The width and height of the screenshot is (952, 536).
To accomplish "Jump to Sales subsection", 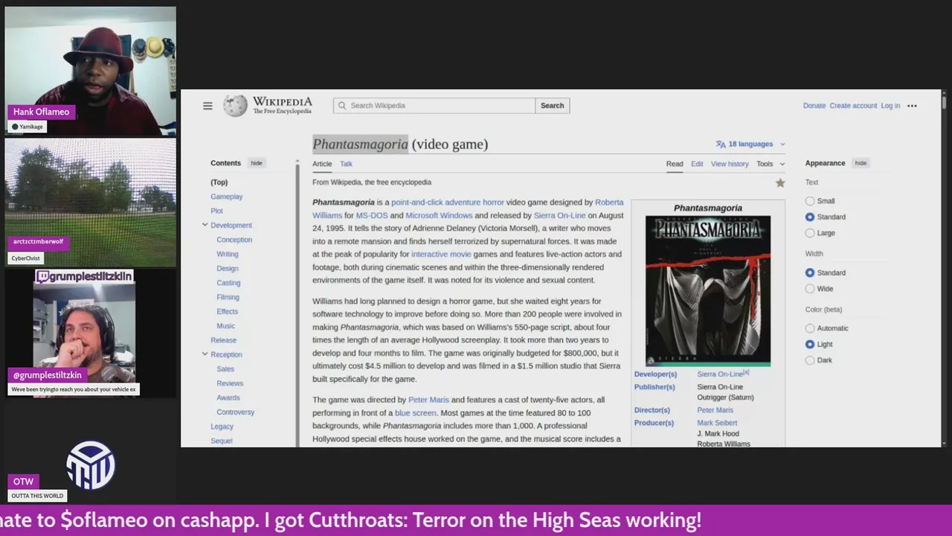I will click(225, 368).
